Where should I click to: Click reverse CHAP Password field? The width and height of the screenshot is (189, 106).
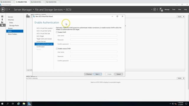point(94,56)
